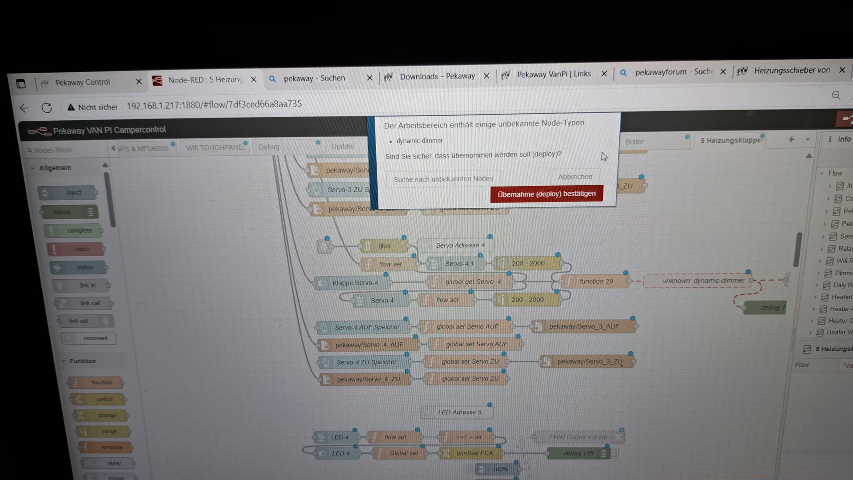Viewport: 853px width, 480px height.
Task: Toggle the debug 125 node output button
Action: point(615,453)
